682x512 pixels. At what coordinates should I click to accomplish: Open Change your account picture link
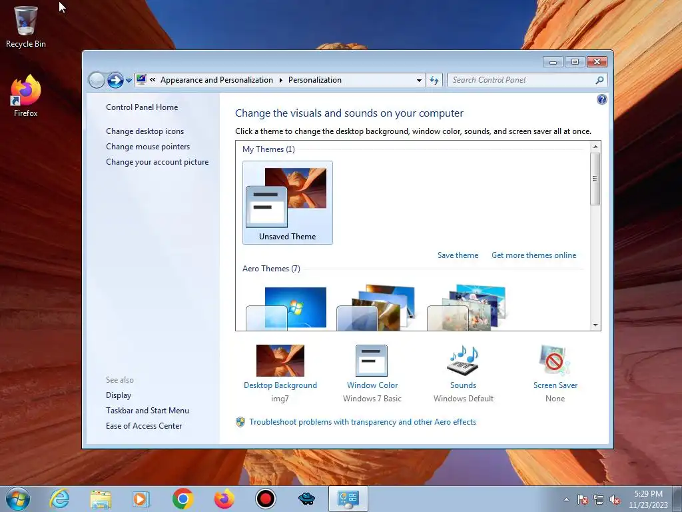coord(157,161)
